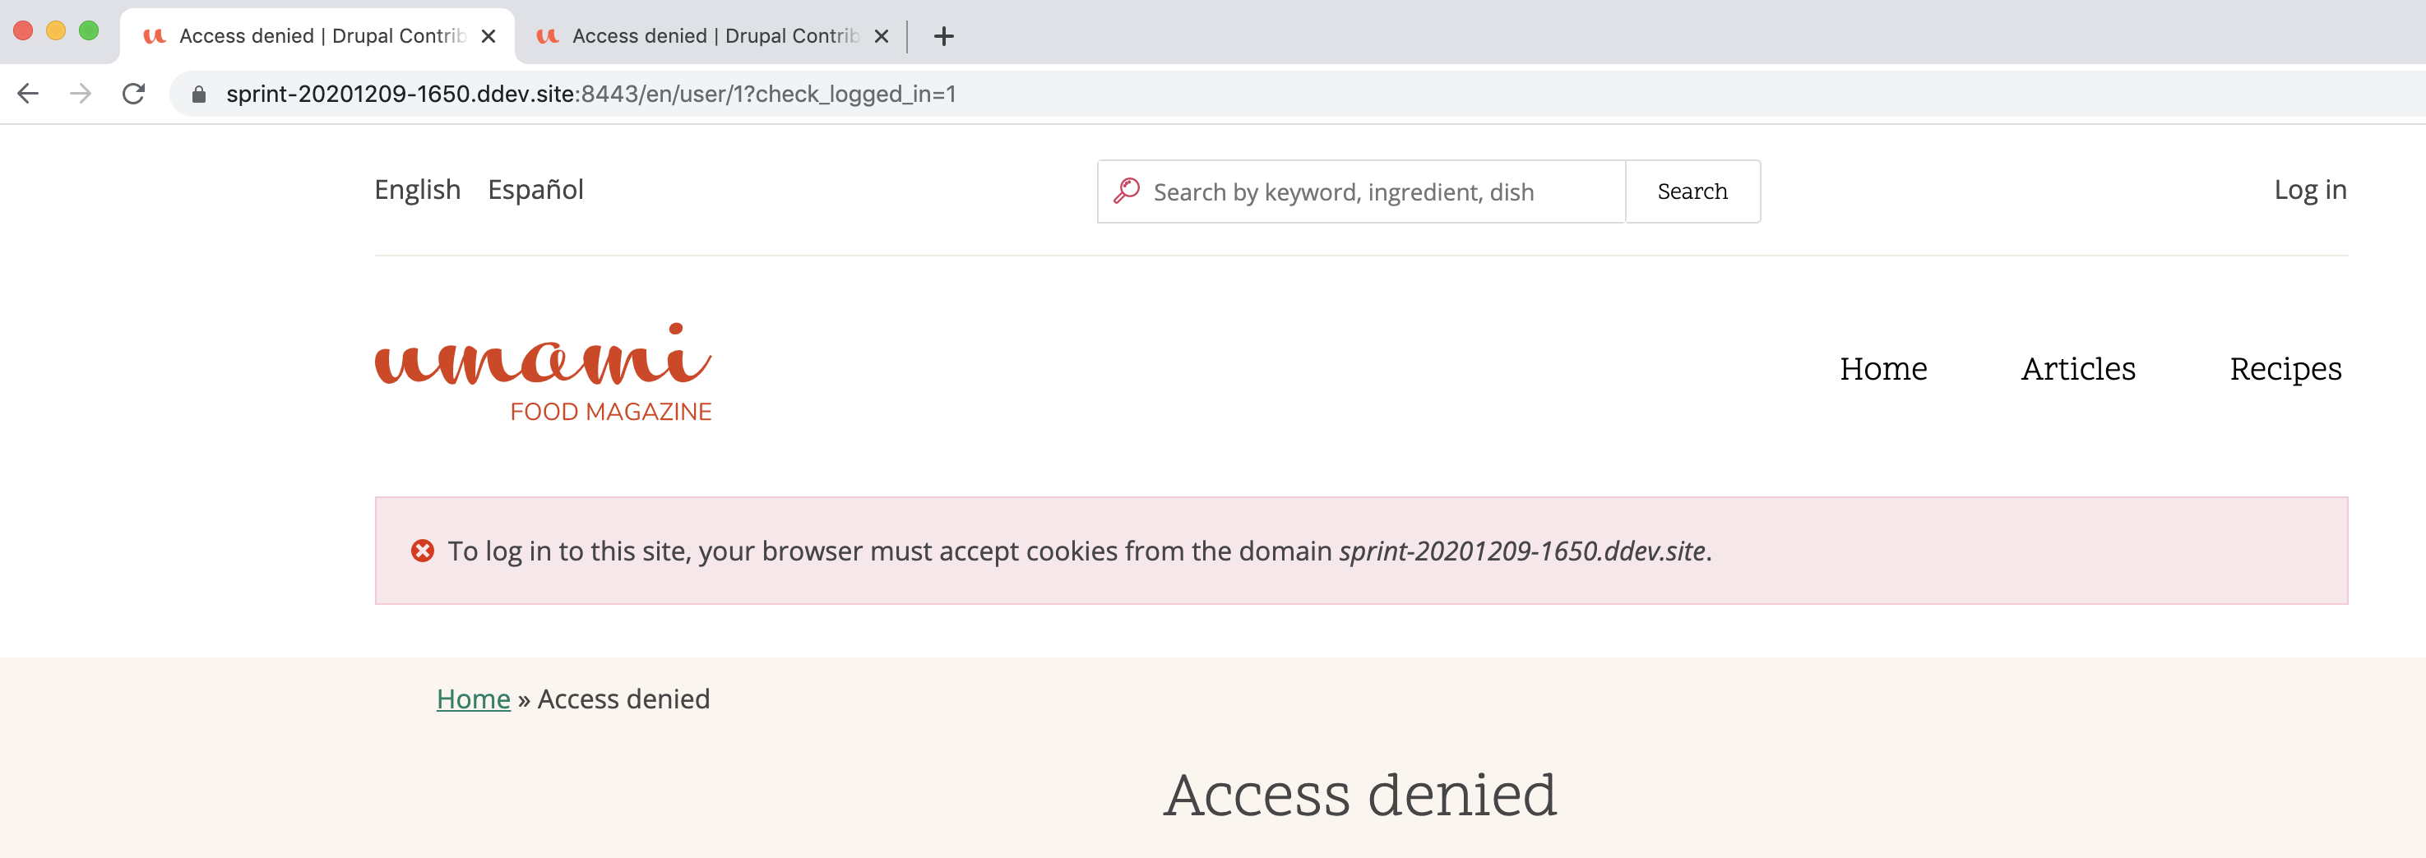Image resolution: width=2426 pixels, height=858 pixels.
Task: Switch language to Español
Action: click(x=536, y=190)
